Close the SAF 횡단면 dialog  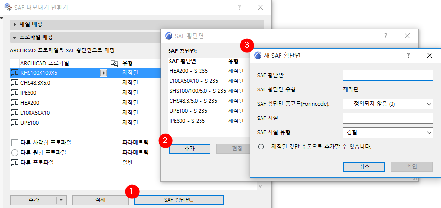(407, 36)
